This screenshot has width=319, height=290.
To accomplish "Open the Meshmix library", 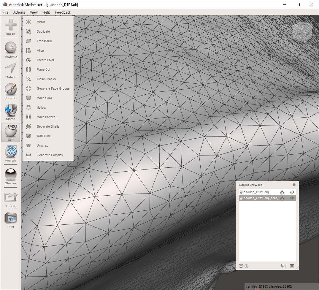I will [x=10, y=49].
